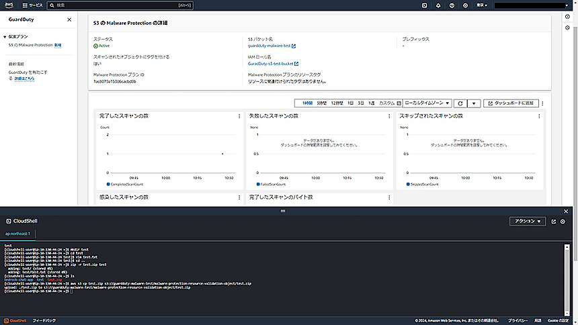Select the 3 day time range
The image size is (578, 325).
361,103
